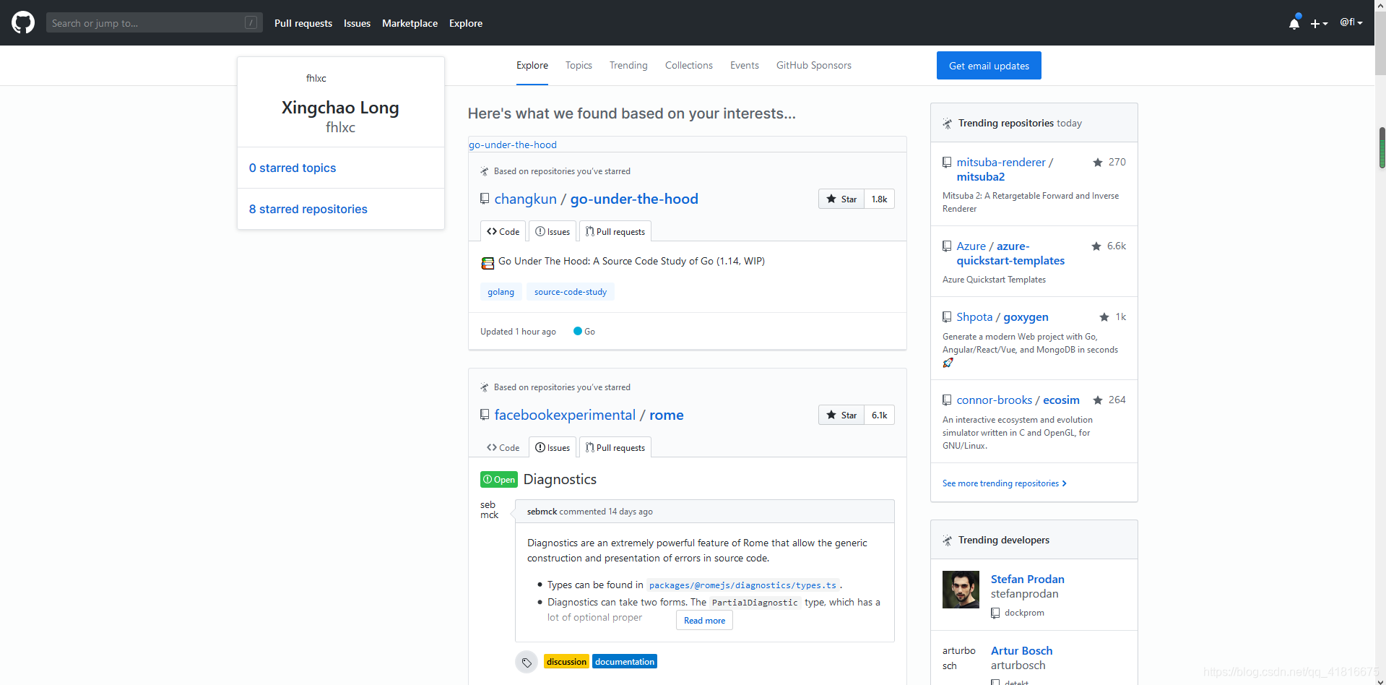Open the go-under-the-hood image link

(513, 145)
